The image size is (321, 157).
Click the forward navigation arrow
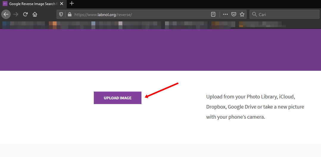click(x=16, y=14)
